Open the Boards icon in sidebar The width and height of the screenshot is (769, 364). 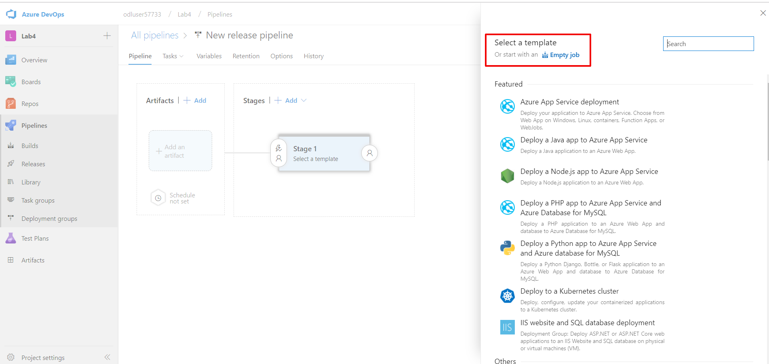click(11, 82)
